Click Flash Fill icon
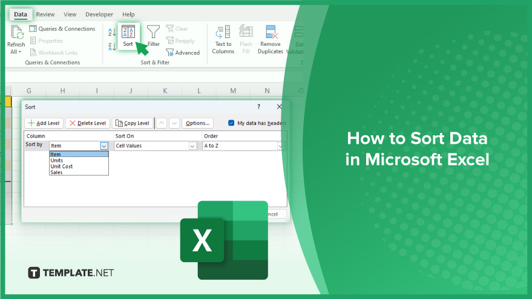This screenshot has width=532, height=299. [246, 31]
